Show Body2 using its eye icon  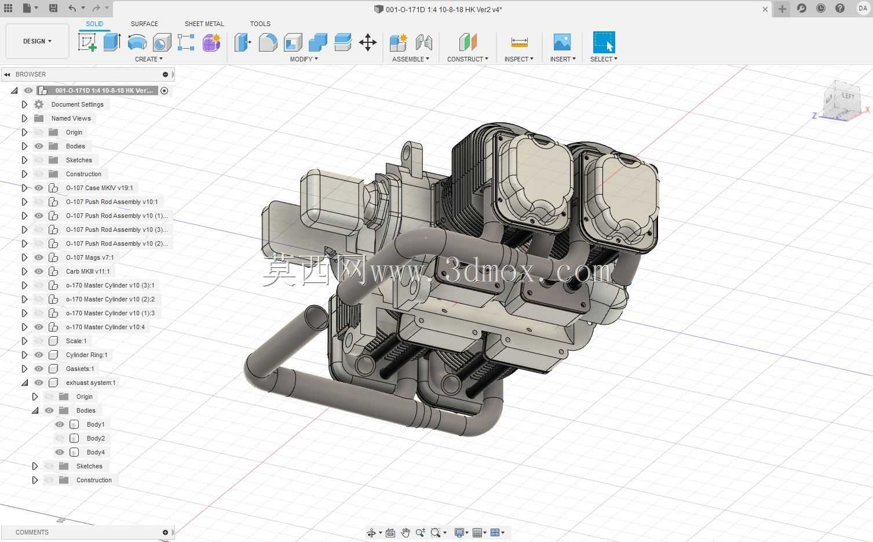point(60,438)
